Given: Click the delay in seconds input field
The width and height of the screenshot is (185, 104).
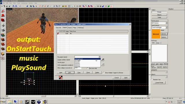Looking at the screenshot, I should pyautogui.click(x=78, y=68).
